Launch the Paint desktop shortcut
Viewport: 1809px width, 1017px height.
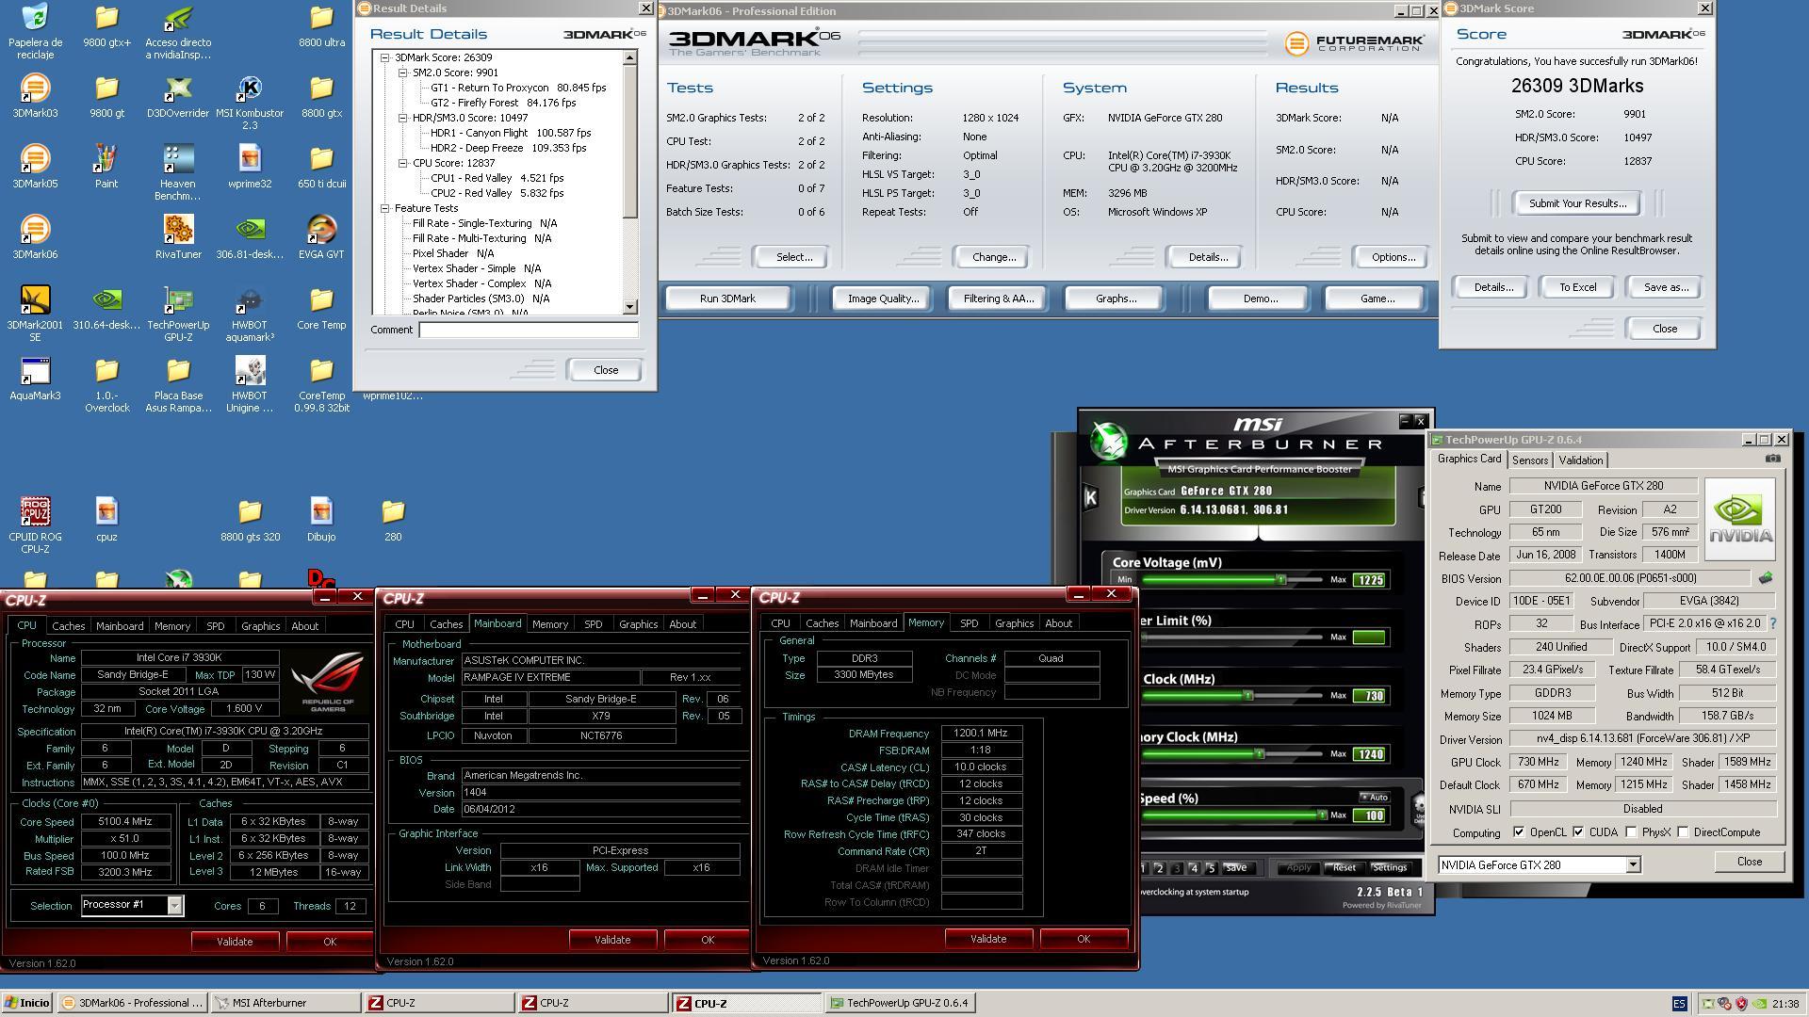click(106, 168)
